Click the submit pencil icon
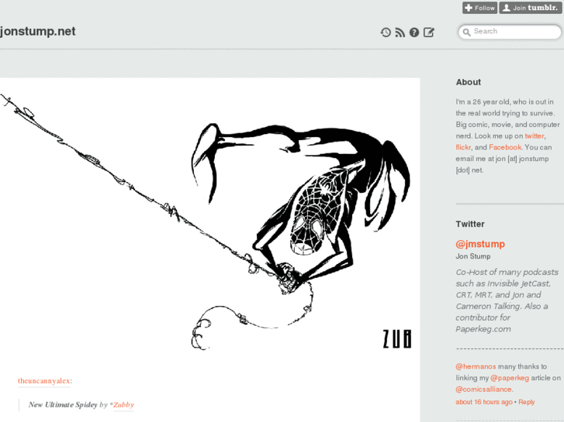Image resolution: width=564 pixels, height=422 pixels. click(429, 33)
